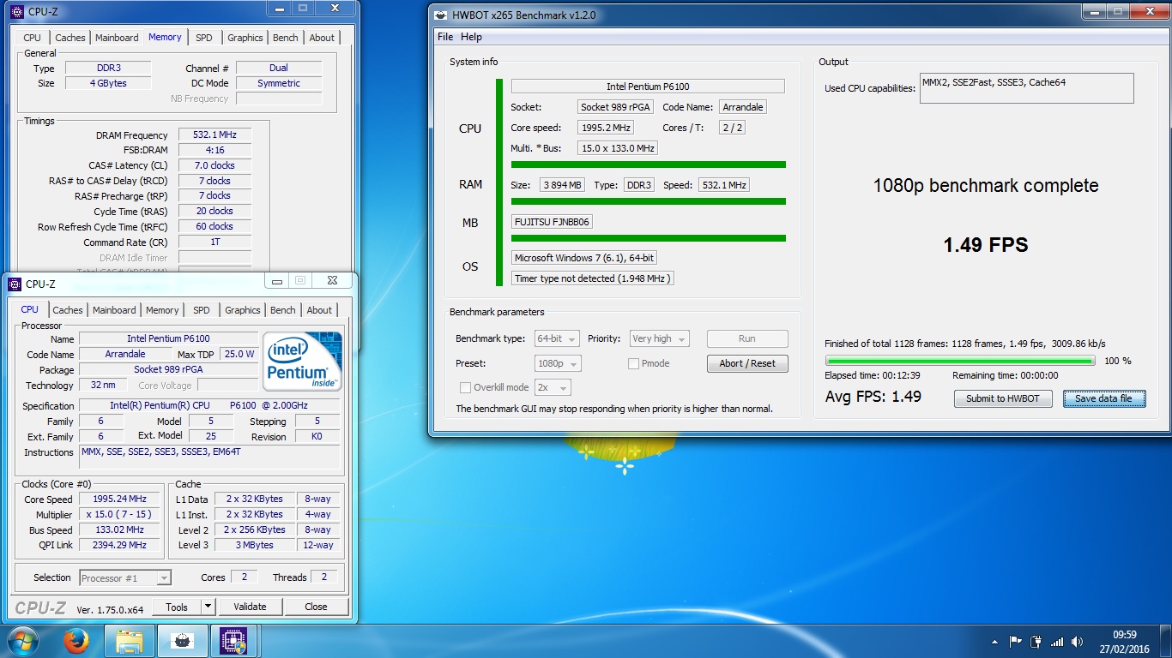Show hidden tray icons arrow

pyautogui.click(x=994, y=641)
